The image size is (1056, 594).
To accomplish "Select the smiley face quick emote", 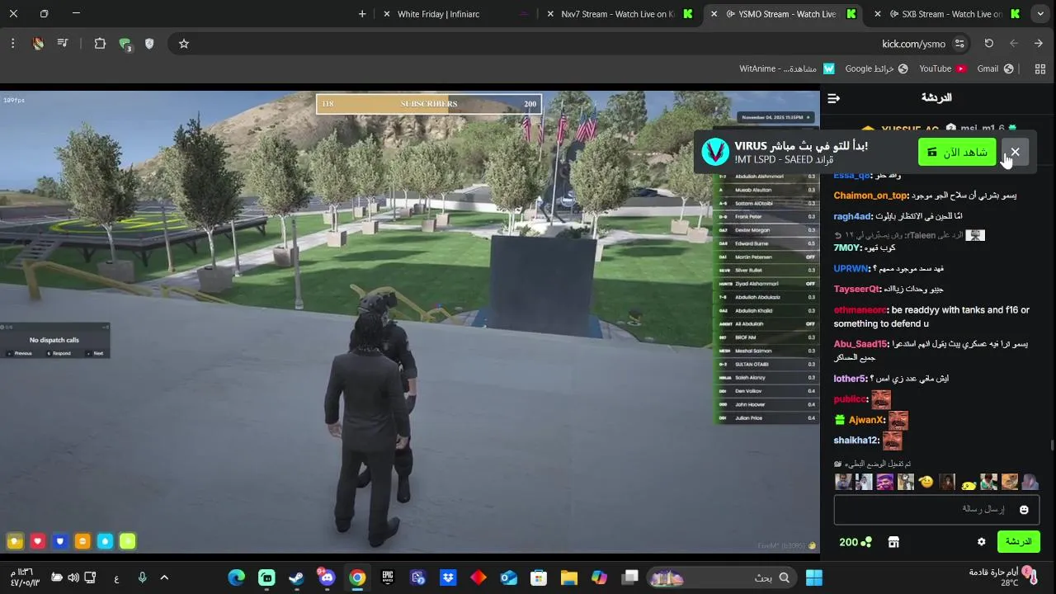I will coord(926,482).
